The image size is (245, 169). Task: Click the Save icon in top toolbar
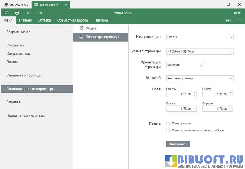point(6,13)
